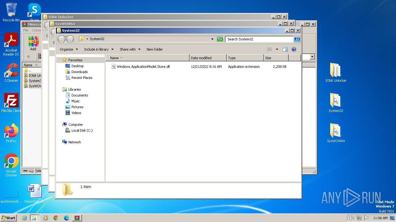The height and width of the screenshot is (222, 396).
Task: Open the Start menu
Action: pos(9,218)
